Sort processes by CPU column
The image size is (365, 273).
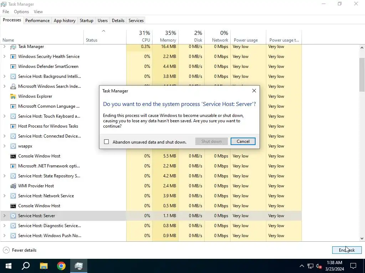click(x=139, y=37)
